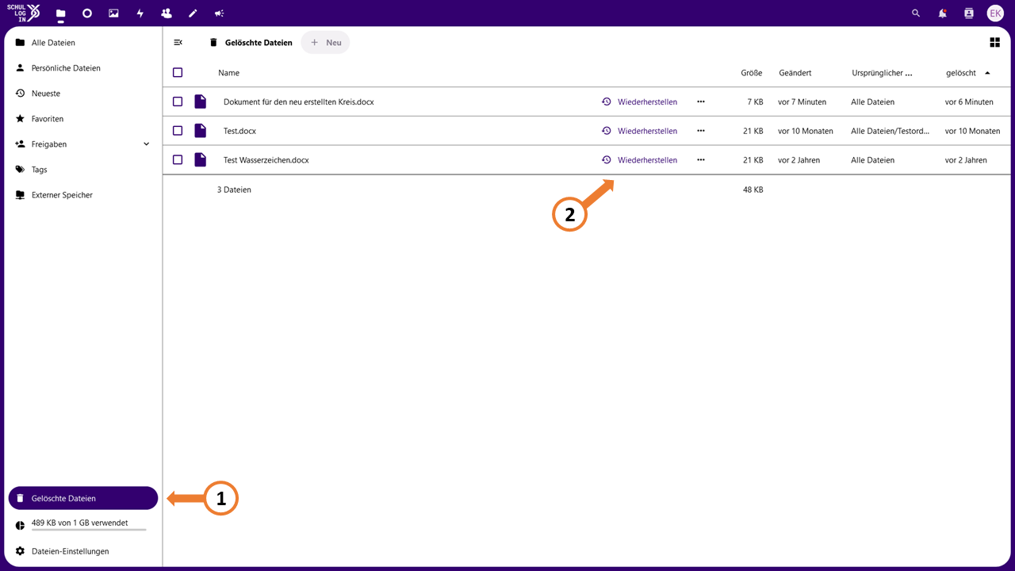Open Dateien-Einstellungen at sidebar bottom
Viewport: 1015px width, 571px height.
tap(83, 551)
